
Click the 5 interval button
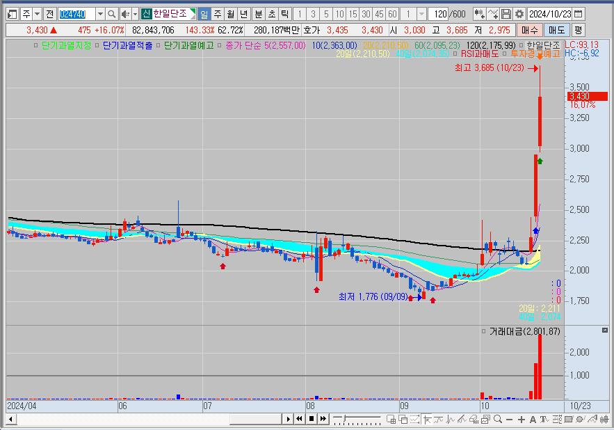[326, 15]
